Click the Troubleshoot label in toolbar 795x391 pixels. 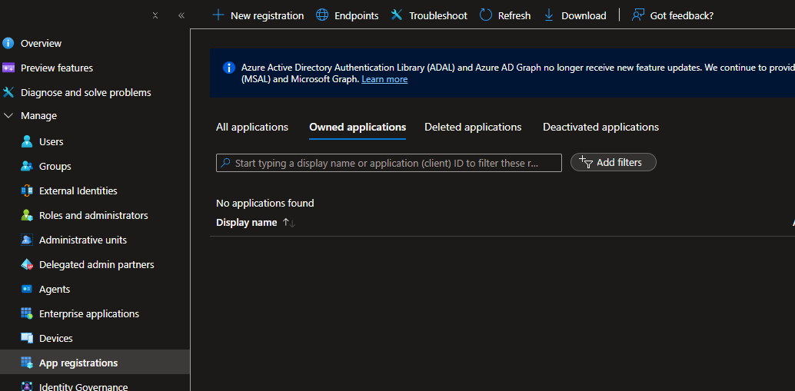[438, 15]
